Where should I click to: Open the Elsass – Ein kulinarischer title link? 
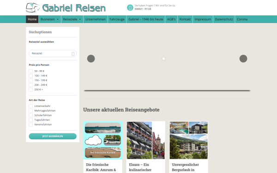[x=140, y=167]
